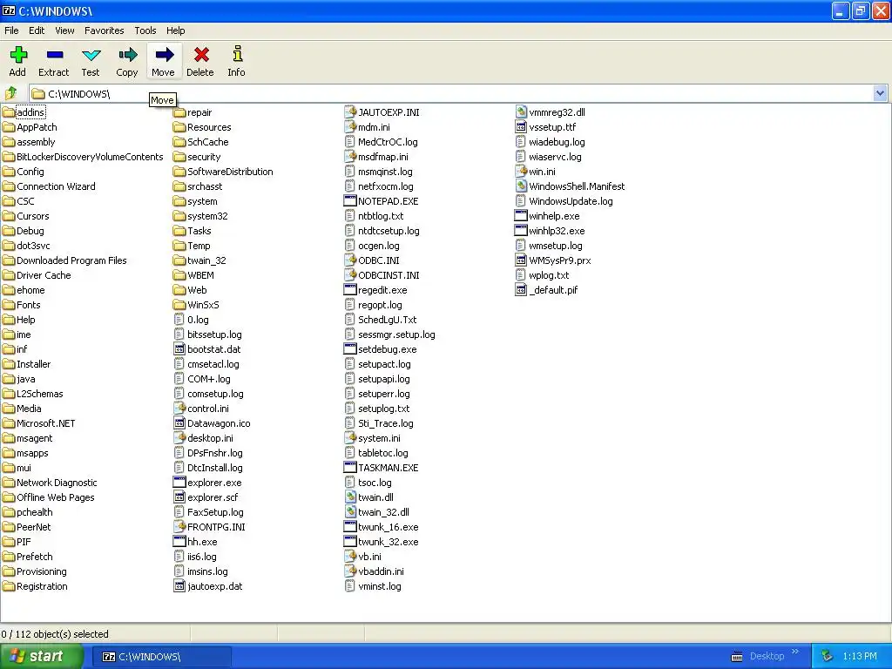
Task: Select the sessmgr.setup.log file
Action: 389,334
